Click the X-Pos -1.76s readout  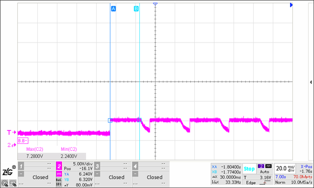tap(306, 169)
